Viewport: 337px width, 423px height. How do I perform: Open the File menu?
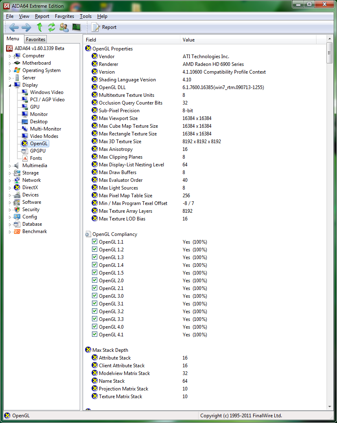pos(10,16)
